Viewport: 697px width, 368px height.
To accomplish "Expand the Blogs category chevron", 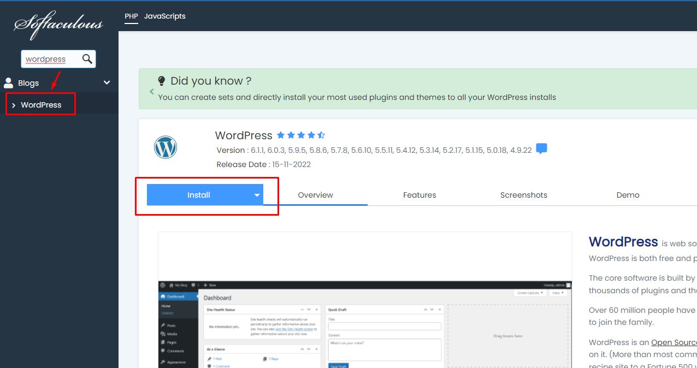I will click(x=107, y=83).
